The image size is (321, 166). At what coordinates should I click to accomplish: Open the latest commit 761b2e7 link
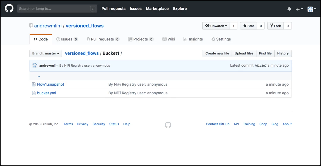[260, 65]
